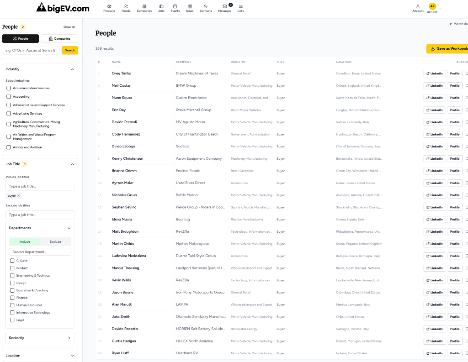Click Save as Workbook button
Viewport: 468px width, 362px height.
click(x=447, y=48)
